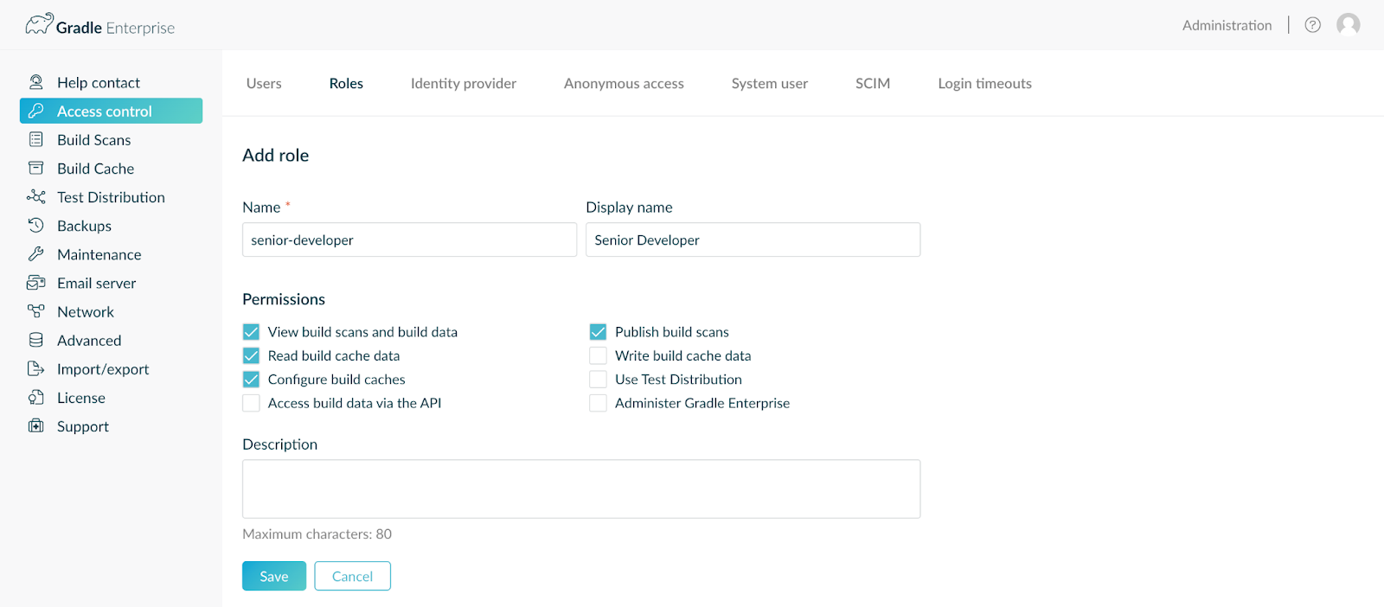Click the Permissions section heading
The width and height of the screenshot is (1384, 607).
(284, 299)
